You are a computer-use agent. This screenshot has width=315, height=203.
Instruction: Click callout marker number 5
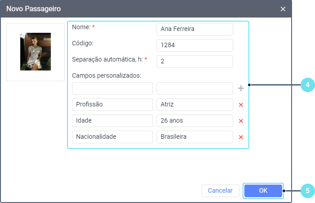click(308, 191)
